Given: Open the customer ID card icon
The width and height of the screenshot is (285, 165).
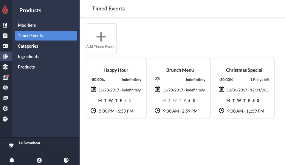Looking at the screenshot, I should pos(5,46).
